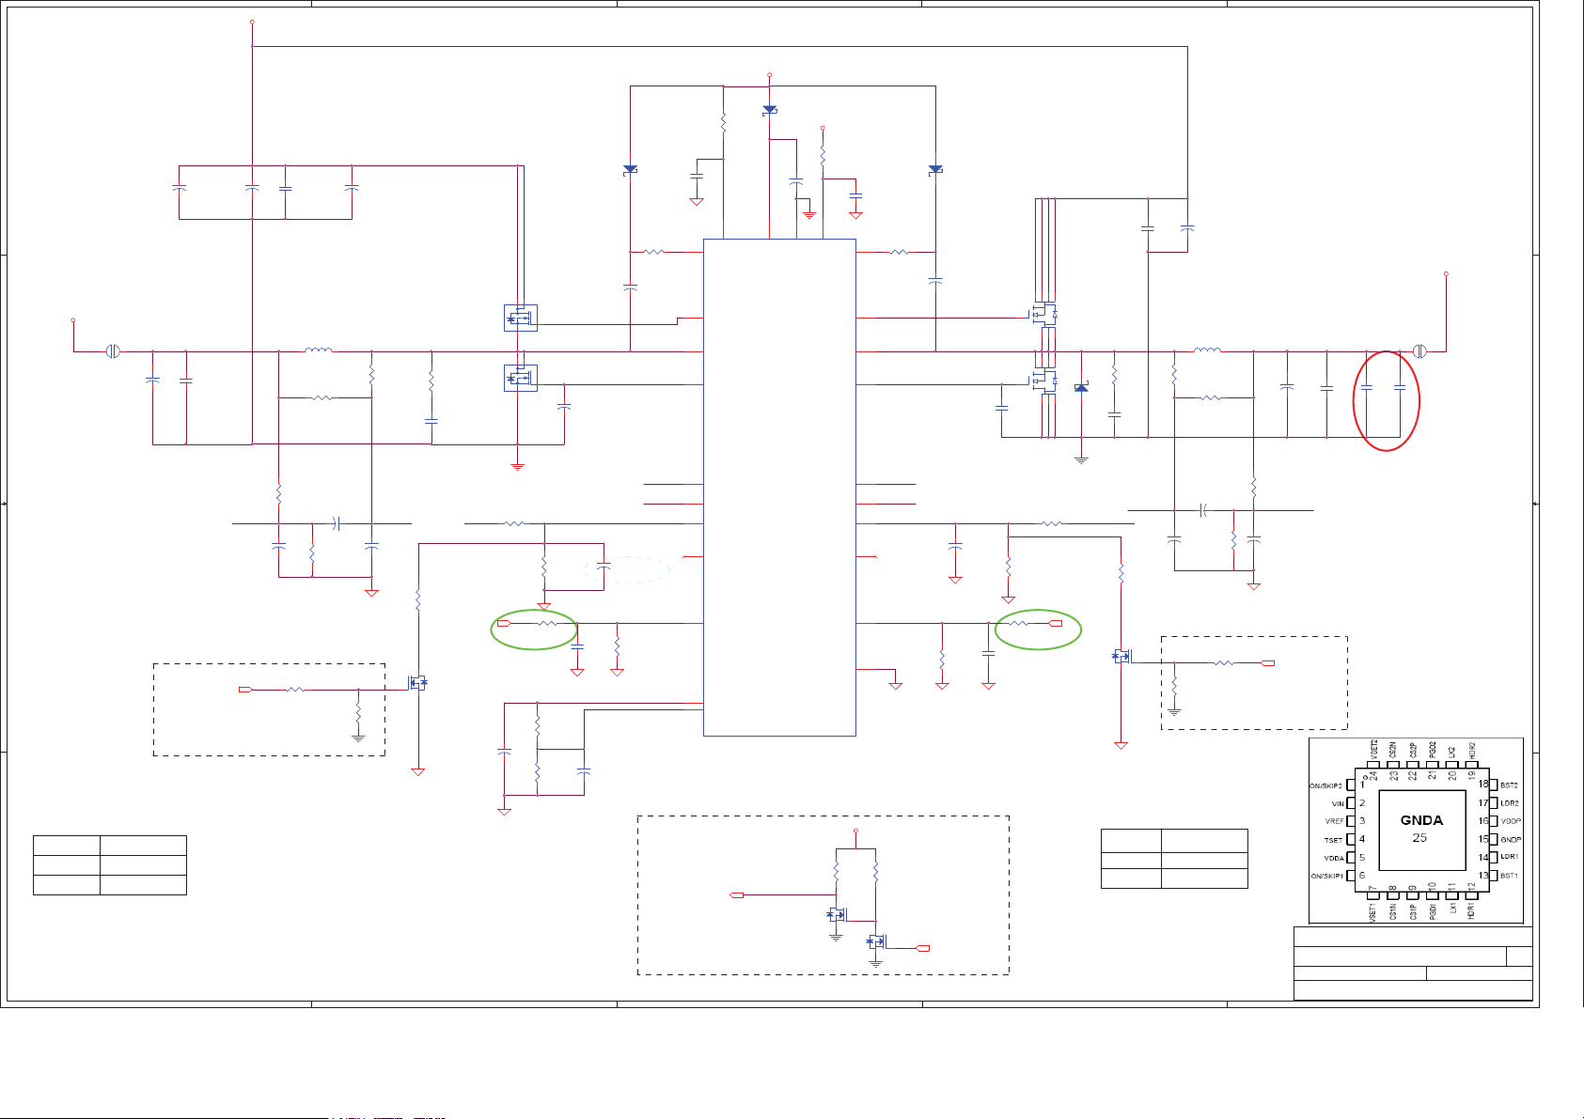The width and height of the screenshot is (1584, 1119).
Task: Select the ON/SKIP2 pin label
Action: (1325, 785)
